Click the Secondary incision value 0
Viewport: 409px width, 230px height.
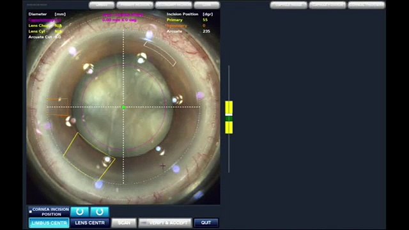click(x=204, y=26)
